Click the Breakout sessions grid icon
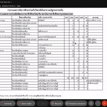107x107 pixels. [x=67, y=103]
